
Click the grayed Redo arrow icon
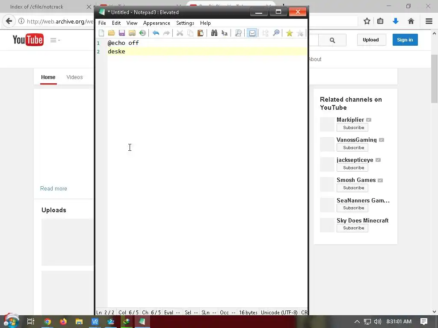tap(166, 33)
